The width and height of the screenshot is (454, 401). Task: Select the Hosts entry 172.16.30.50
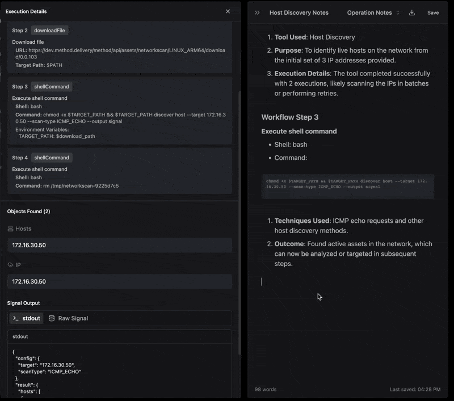click(x=119, y=245)
